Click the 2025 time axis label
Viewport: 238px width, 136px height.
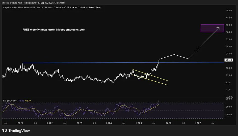point(139,123)
